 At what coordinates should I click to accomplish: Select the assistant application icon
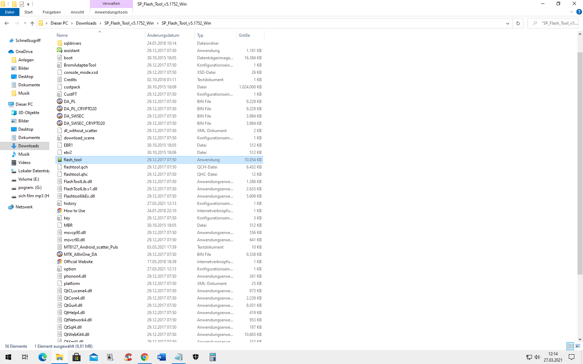pyautogui.click(x=60, y=50)
